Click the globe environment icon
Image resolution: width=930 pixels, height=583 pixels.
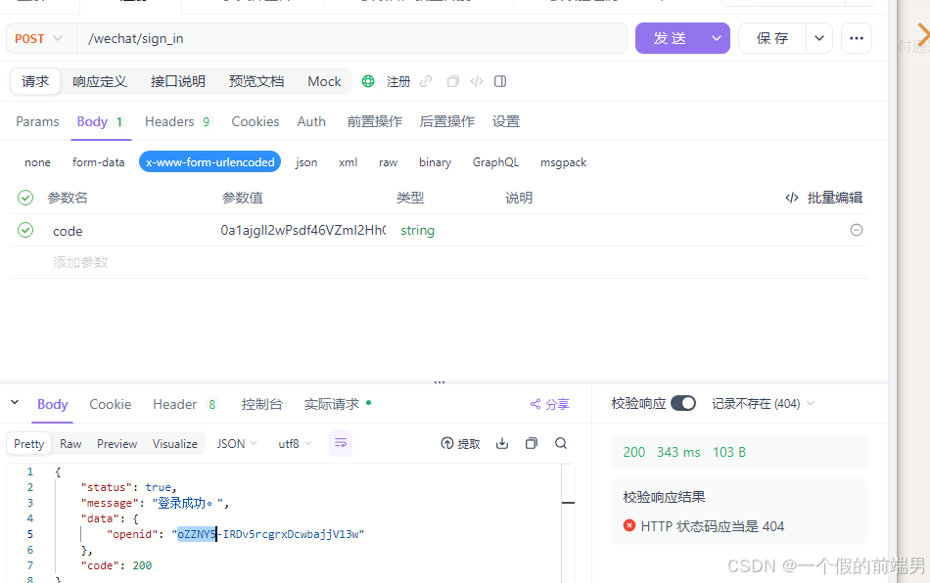[368, 81]
